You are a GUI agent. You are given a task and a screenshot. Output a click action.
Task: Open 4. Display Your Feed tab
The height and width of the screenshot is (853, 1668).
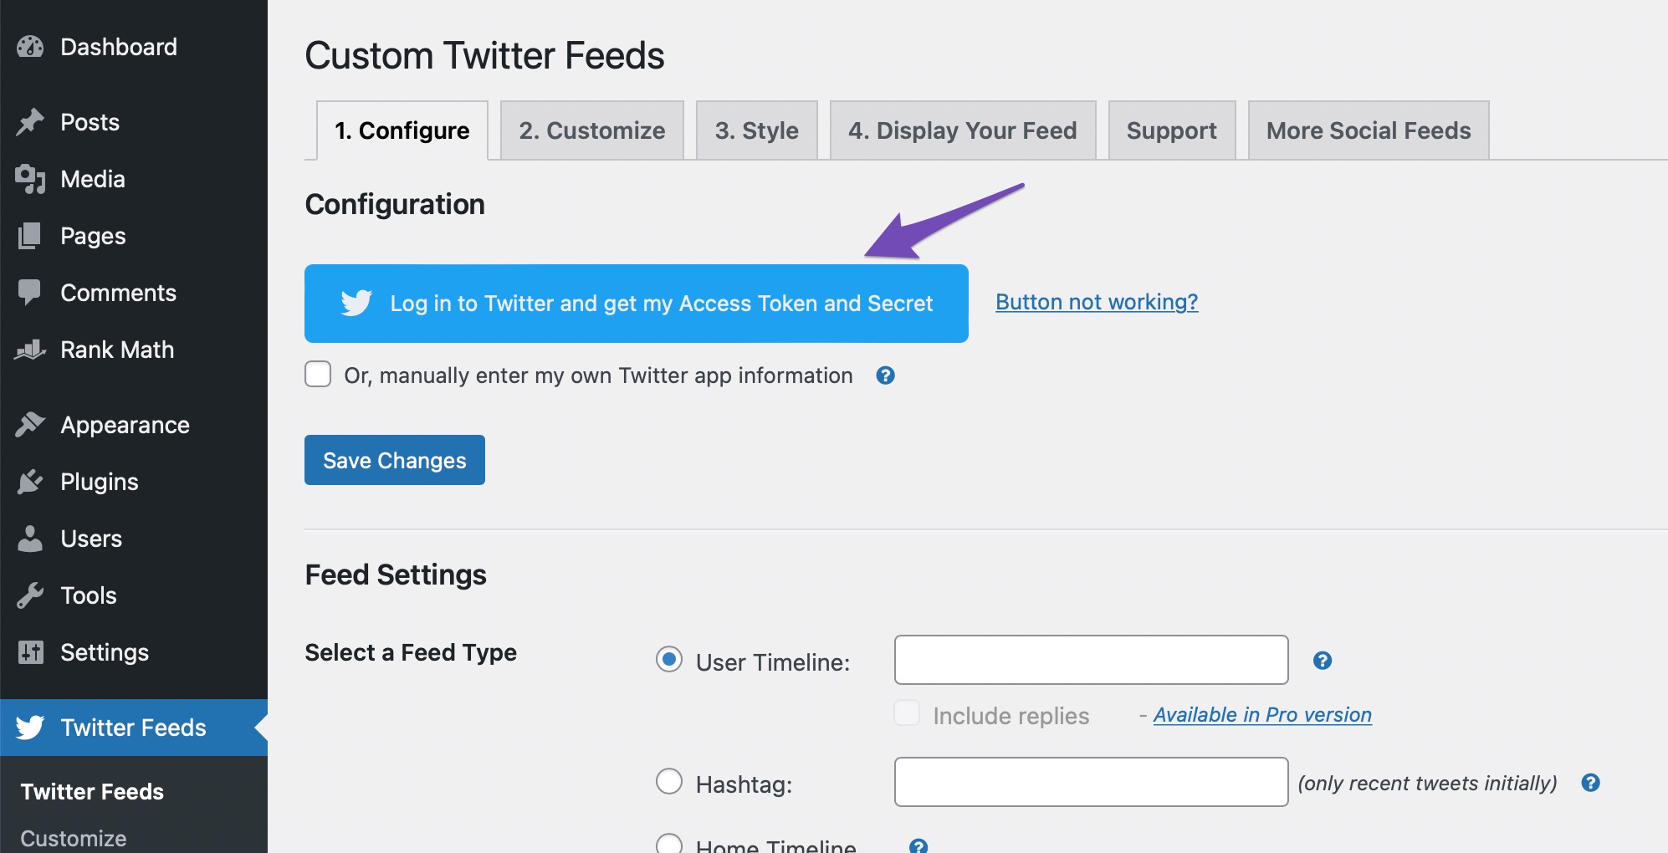pos(963,130)
